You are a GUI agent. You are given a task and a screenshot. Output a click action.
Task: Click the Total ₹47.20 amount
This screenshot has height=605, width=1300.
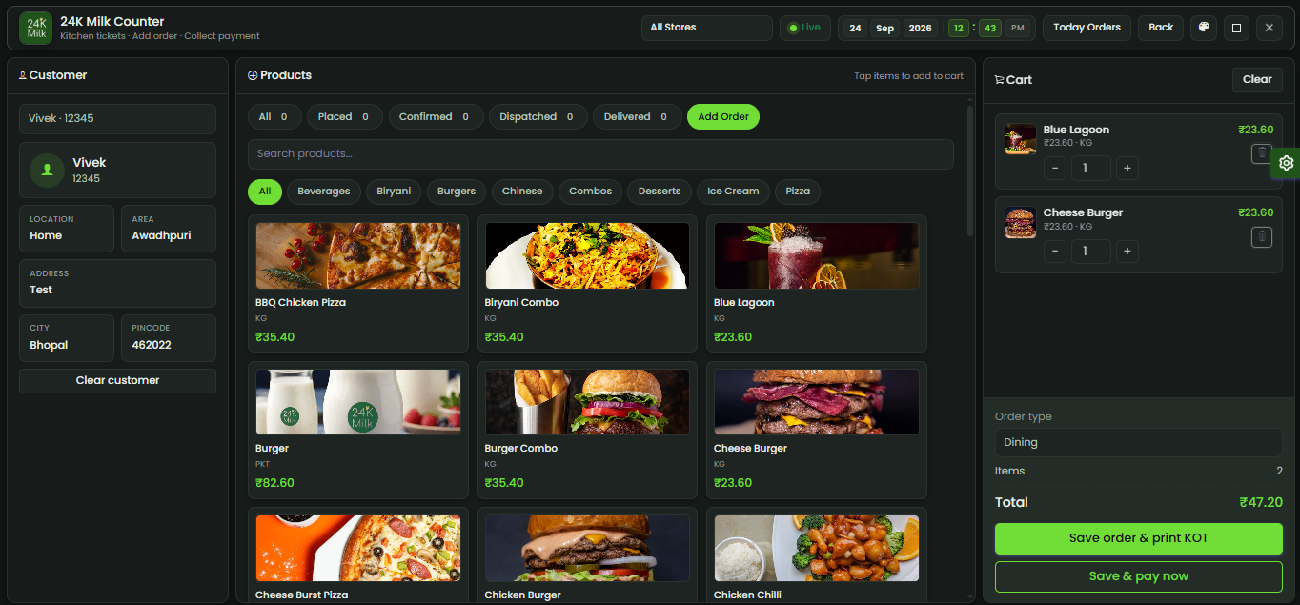[1260, 503]
